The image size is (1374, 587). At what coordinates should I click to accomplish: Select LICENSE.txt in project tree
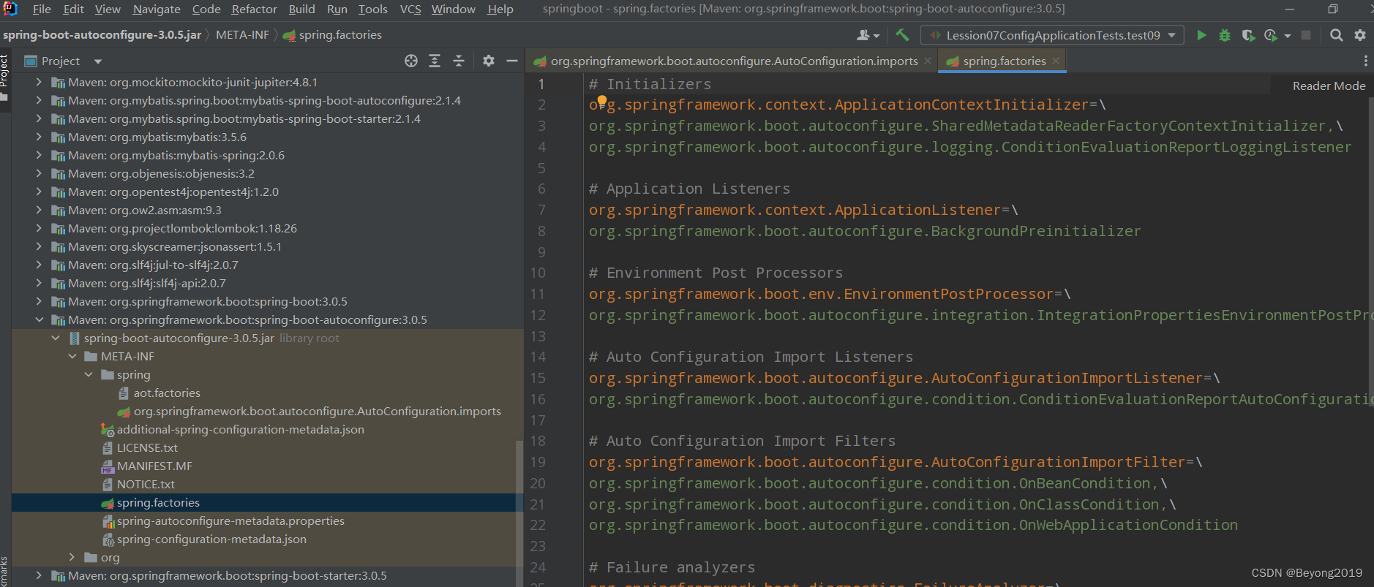(147, 448)
